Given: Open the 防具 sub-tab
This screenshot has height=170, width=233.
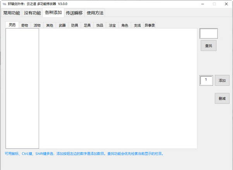Looking at the screenshot, I should click(x=75, y=25).
